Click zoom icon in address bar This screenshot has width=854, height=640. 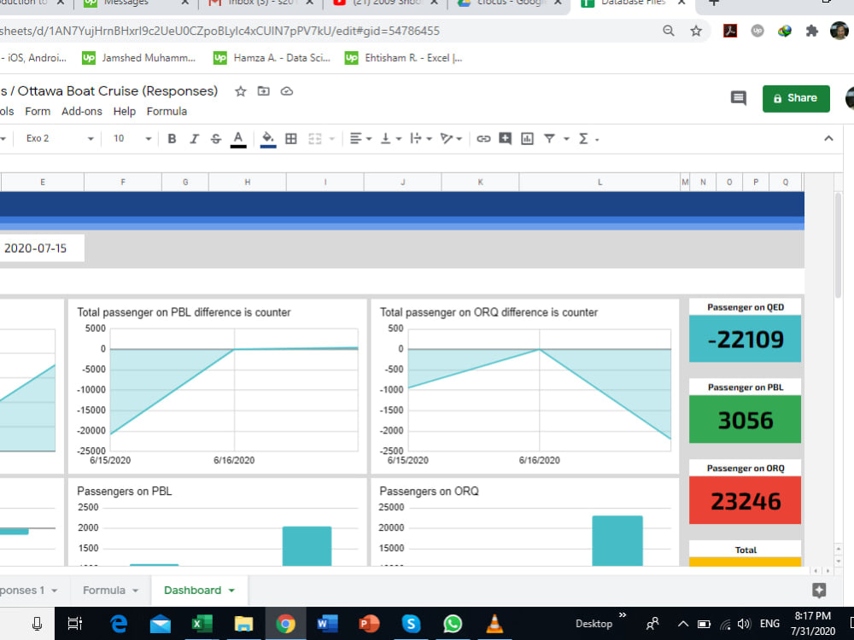[669, 31]
